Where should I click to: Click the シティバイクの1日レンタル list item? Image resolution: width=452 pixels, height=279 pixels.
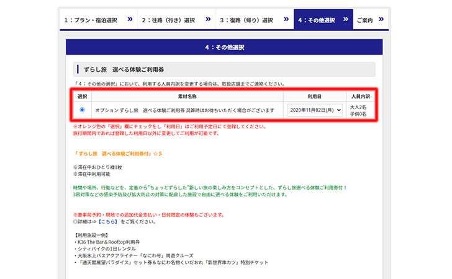click(x=105, y=249)
